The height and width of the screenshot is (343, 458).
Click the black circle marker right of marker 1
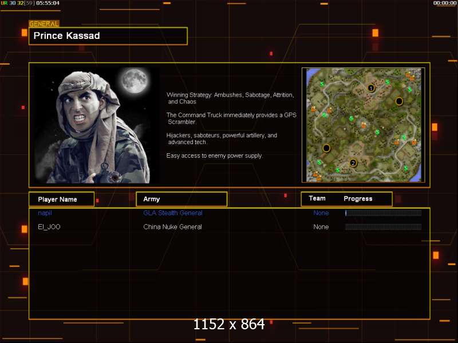click(x=399, y=101)
